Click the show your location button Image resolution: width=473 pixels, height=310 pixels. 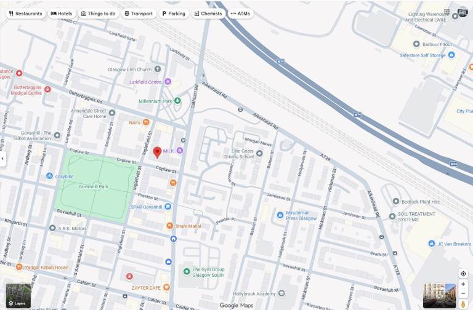pos(463,274)
